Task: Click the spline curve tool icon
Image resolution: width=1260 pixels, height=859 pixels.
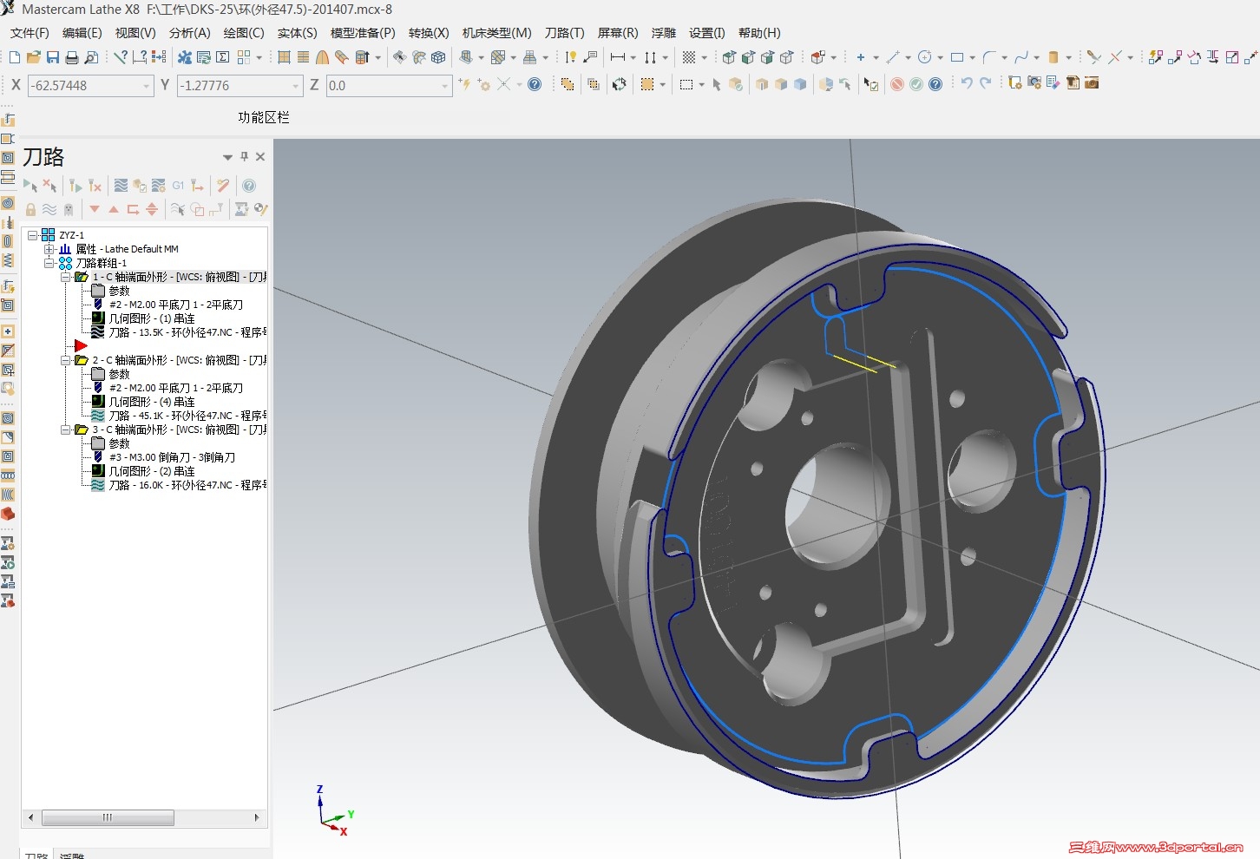Action: (x=1021, y=57)
